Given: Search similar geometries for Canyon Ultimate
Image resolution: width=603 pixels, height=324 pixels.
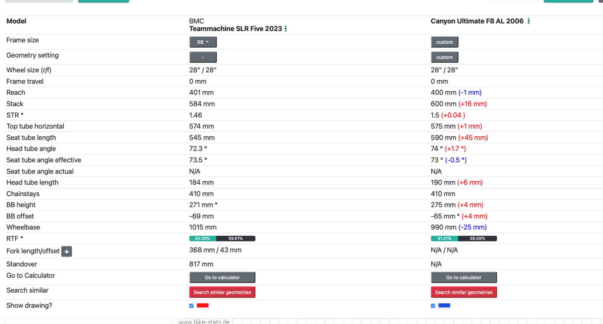Looking at the screenshot, I should point(464,292).
